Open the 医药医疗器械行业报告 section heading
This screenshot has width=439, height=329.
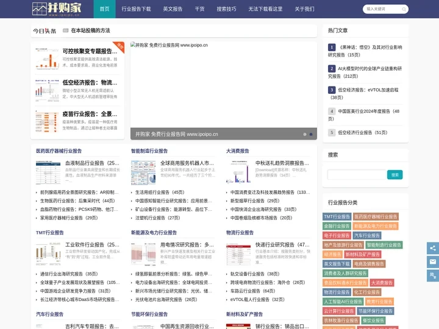click(59, 151)
